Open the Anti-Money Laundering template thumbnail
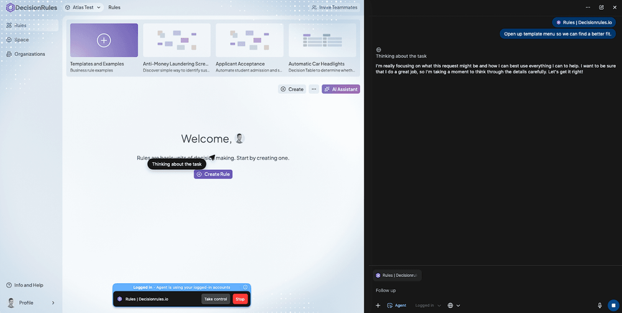The width and height of the screenshot is (622, 313). [x=177, y=40]
